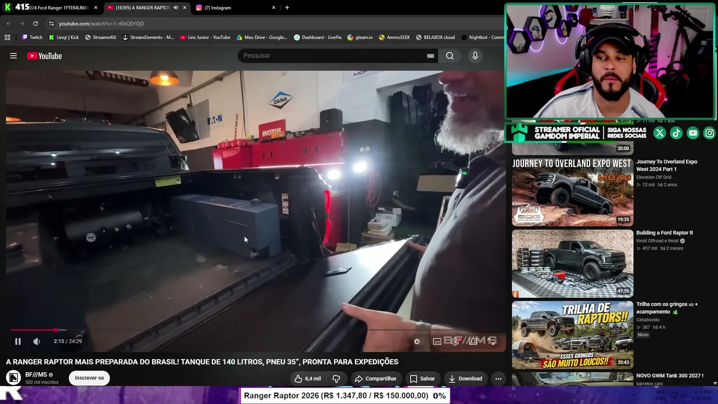The width and height of the screenshot is (718, 404).
Task: Reload the page with the refresh icon
Action: pos(35,24)
